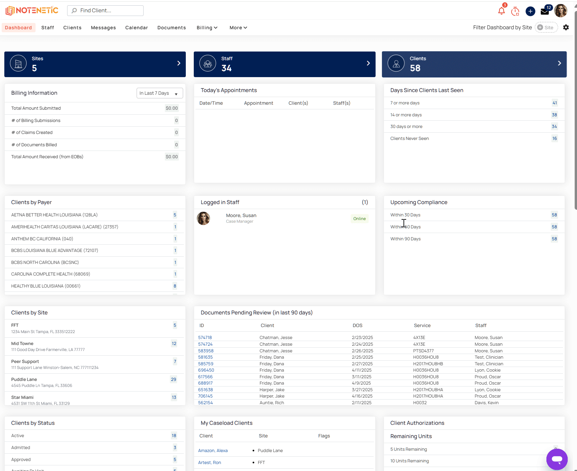
Task: Open the In Last 7 Days dropdown
Action: coord(160,93)
